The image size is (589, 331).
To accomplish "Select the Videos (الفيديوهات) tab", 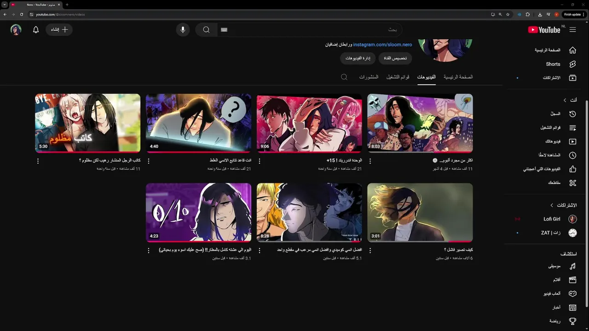I will coord(427,77).
